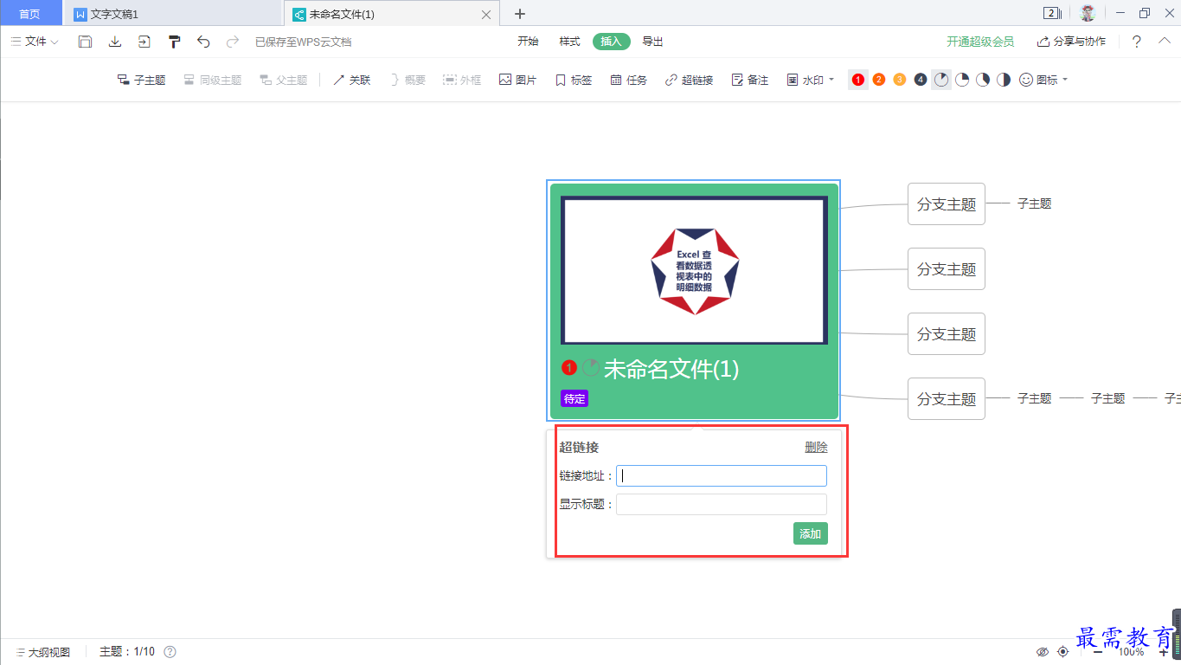
Task: Add a 关联 relationship line
Action: pyautogui.click(x=351, y=80)
